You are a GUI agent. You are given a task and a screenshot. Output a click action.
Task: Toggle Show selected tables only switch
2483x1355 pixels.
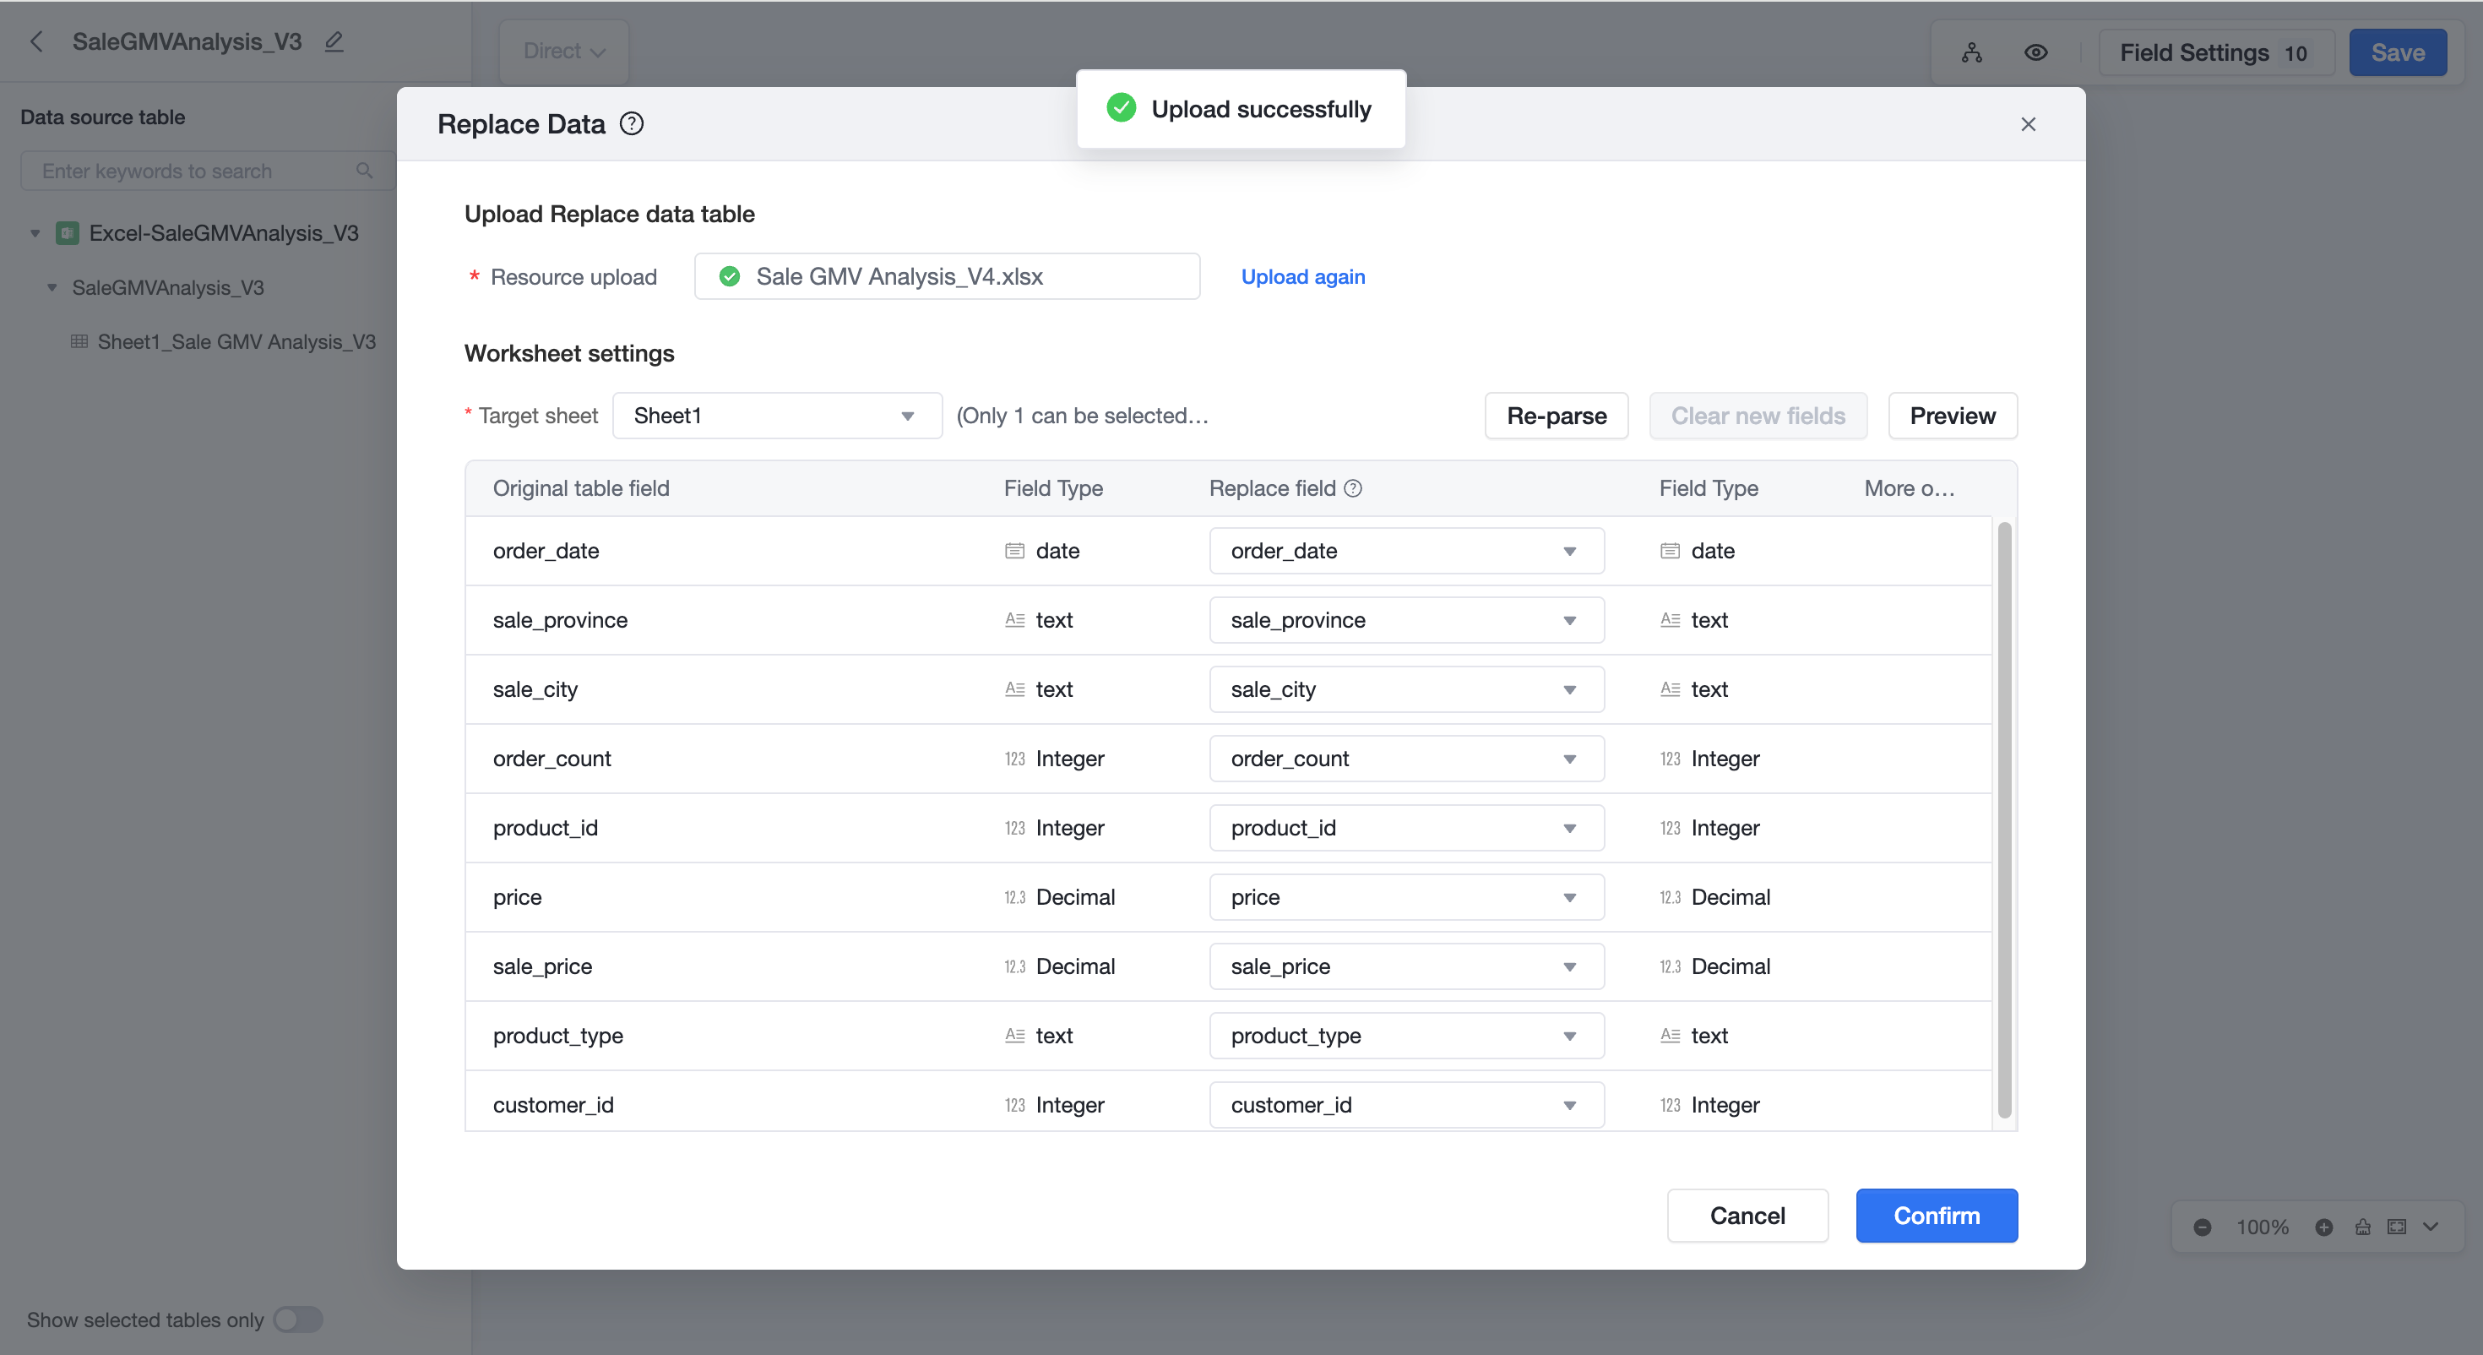pos(298,1320)
